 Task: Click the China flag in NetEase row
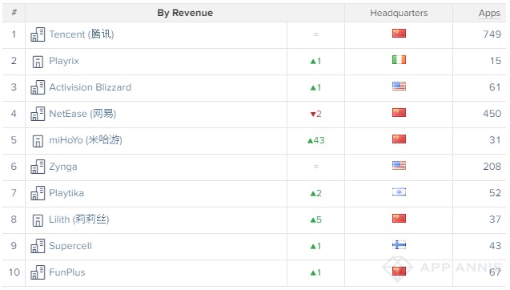[x=399, y=113]
